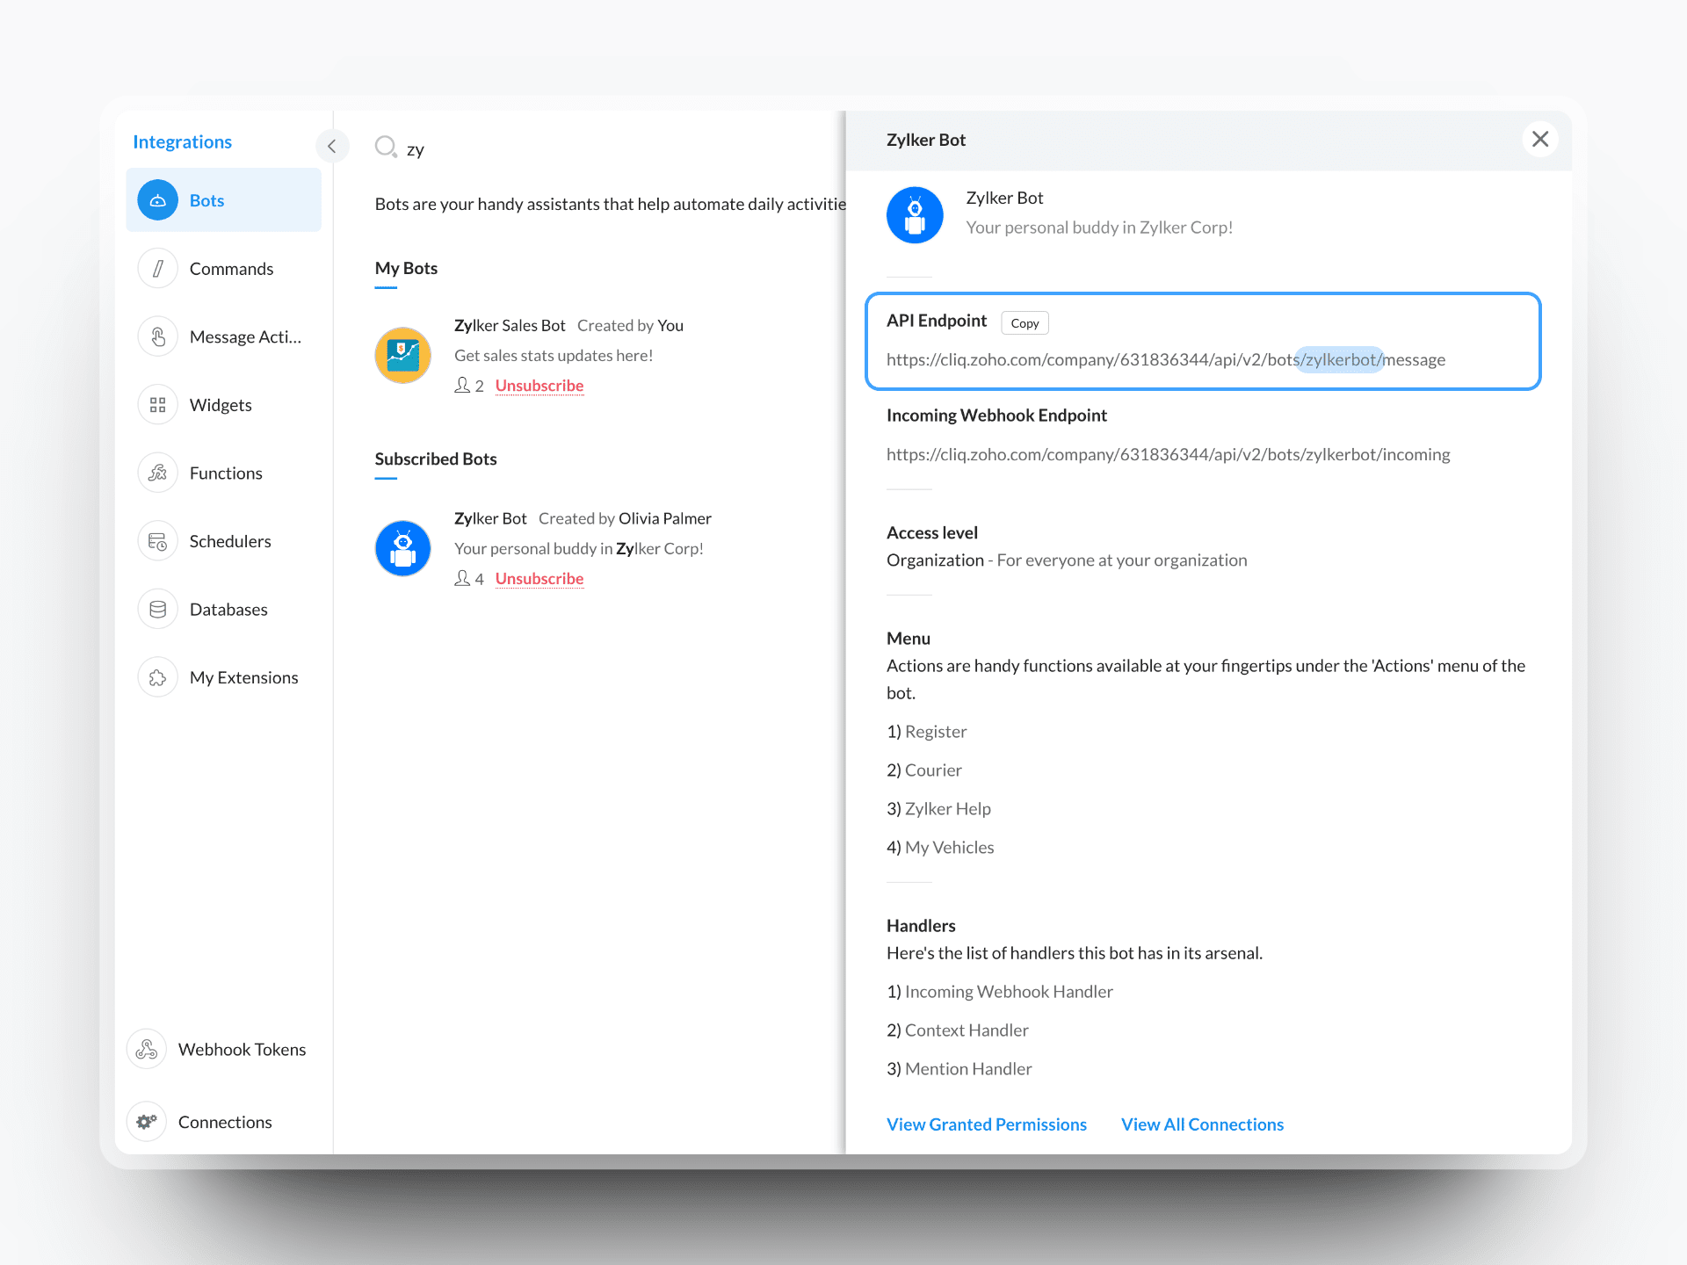
Task: Open the Functions icon in sidebar
Action: (158, 473)
